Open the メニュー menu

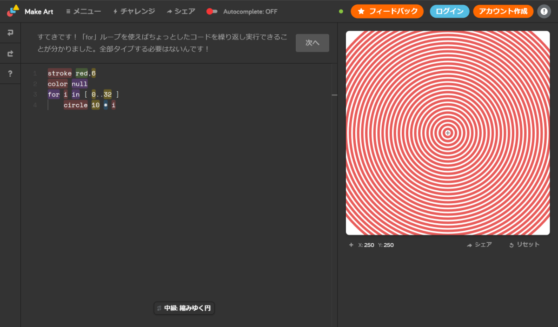point(84,11)
